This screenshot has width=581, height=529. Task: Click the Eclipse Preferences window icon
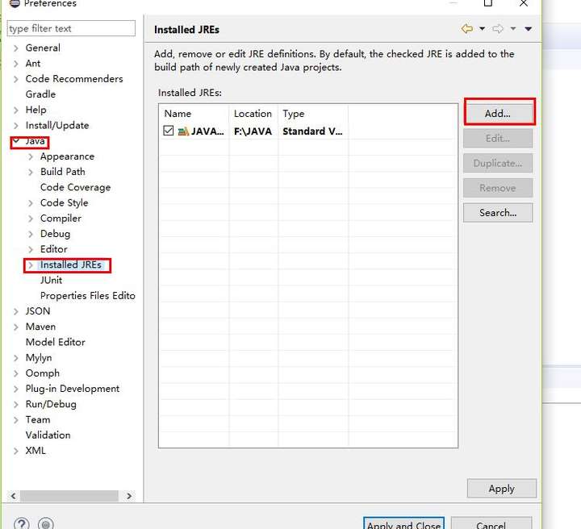coord(14,3)
